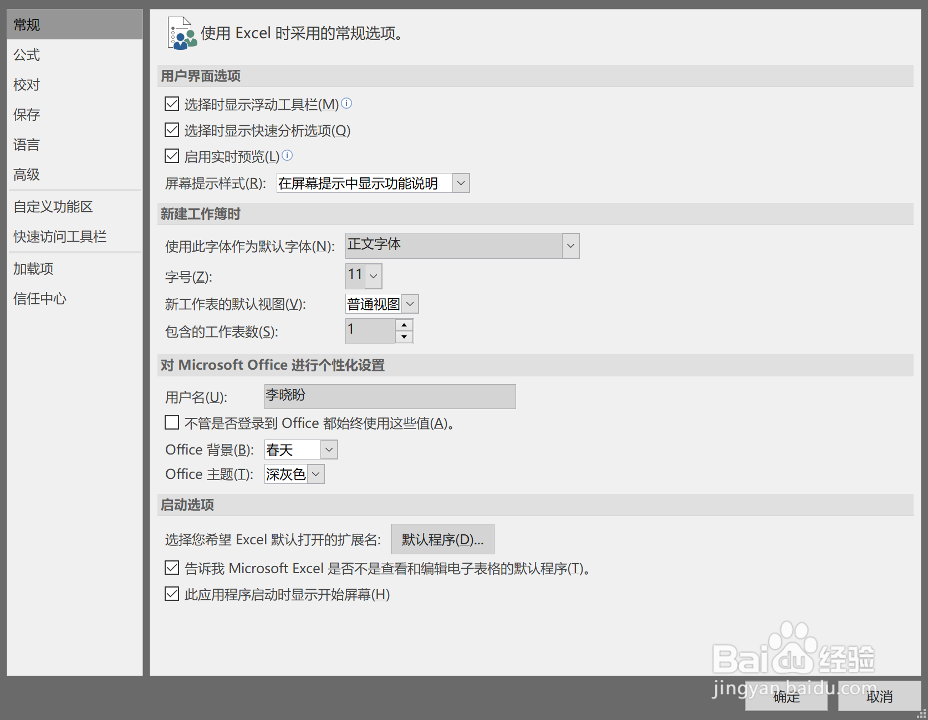
Task: Click the worksheet count number field
Action: pyautogui.click(x=370, y=331)
